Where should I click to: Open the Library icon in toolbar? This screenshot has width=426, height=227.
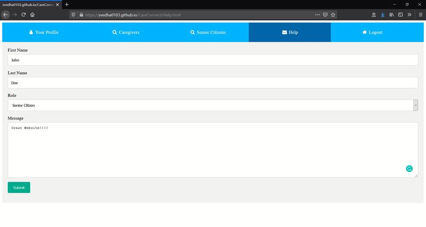click(392, 15)
